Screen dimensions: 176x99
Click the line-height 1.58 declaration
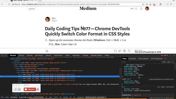tap(131, 73)
